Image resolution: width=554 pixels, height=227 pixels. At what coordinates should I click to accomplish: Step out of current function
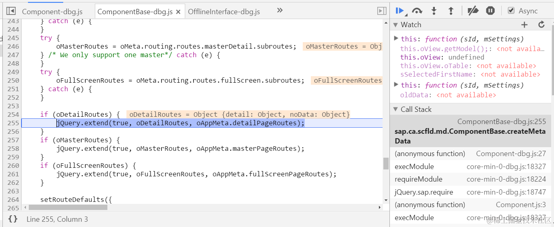[x=451, y=11]
